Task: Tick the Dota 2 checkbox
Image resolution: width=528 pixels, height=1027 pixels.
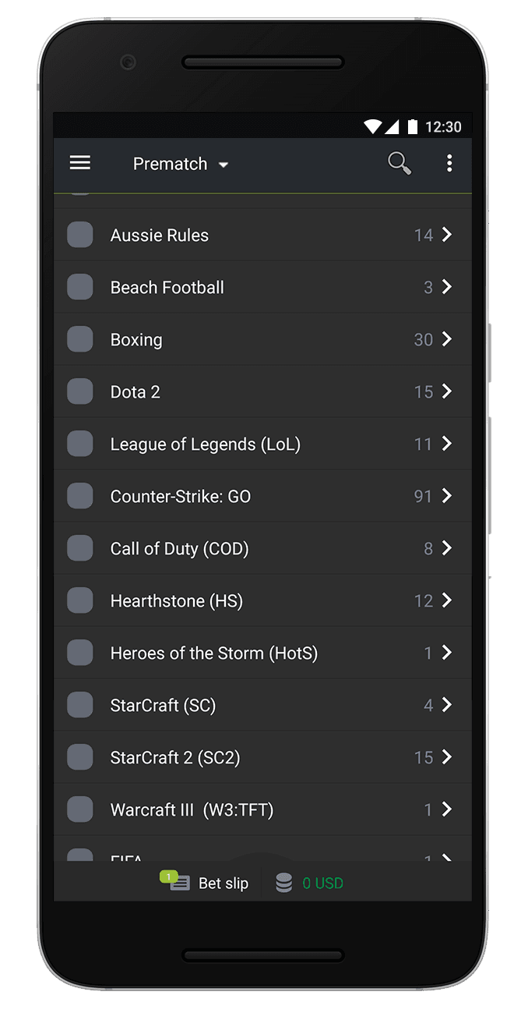Action: click(80, 391)
